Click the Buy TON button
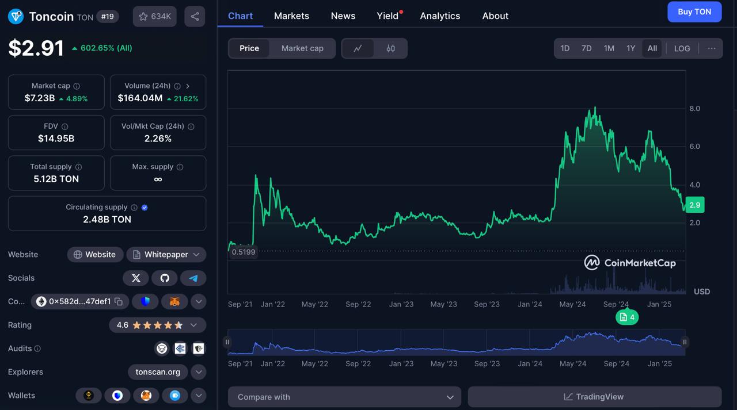Viewport: 737px width, 410px height. point(694,12)
